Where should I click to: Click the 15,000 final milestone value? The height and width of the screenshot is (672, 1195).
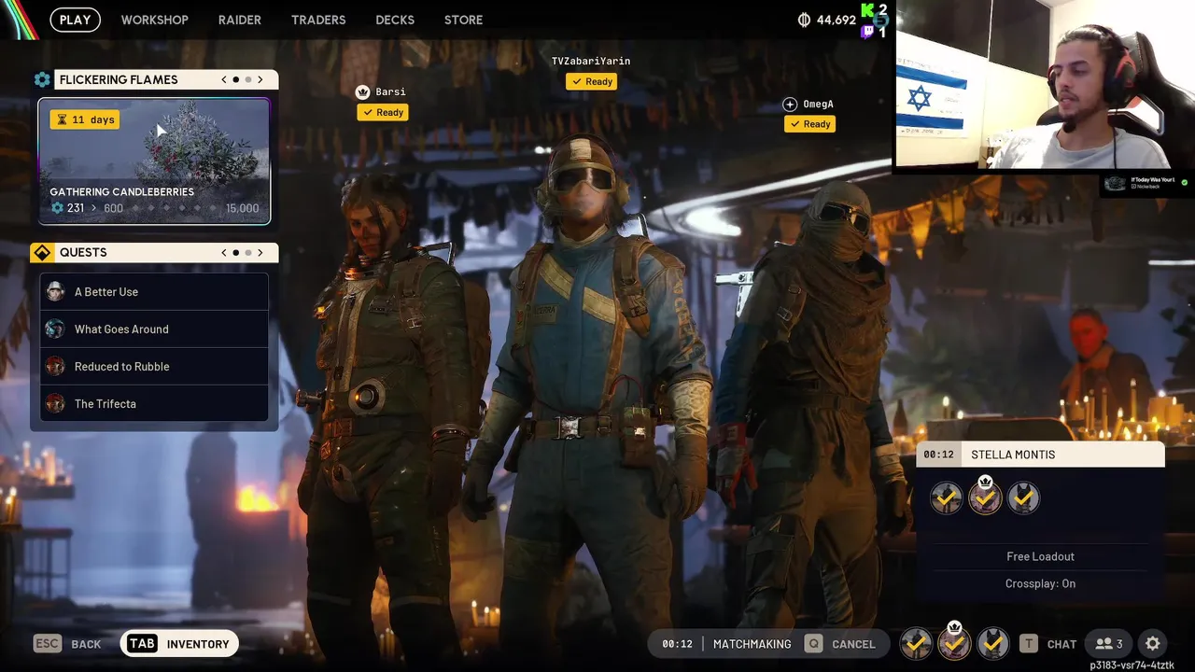point(243,208)
